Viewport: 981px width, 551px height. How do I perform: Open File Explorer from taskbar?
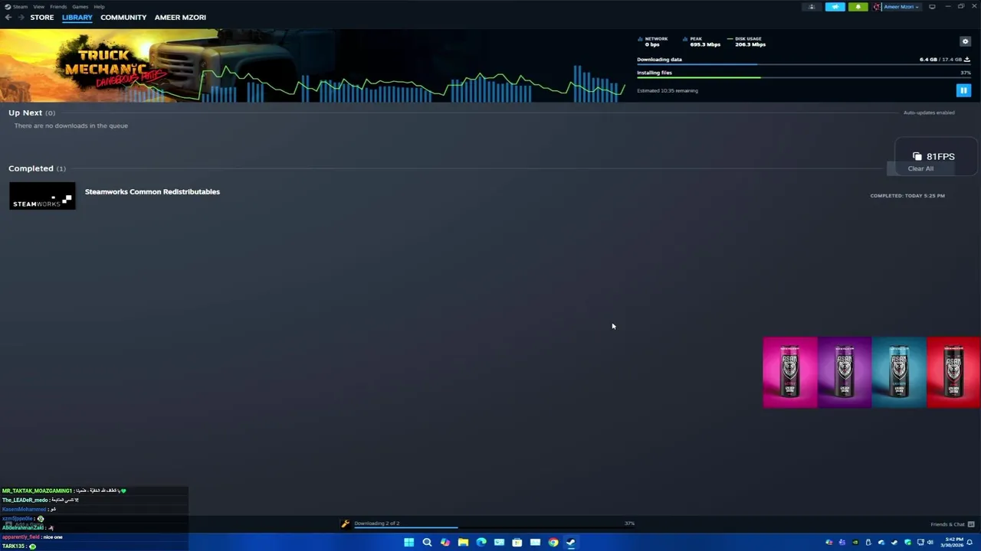[463, 543]
